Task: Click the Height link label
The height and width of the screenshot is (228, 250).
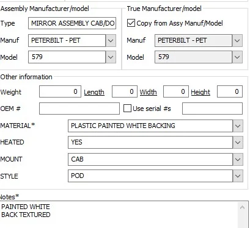Action: click(x=200, y=92)
